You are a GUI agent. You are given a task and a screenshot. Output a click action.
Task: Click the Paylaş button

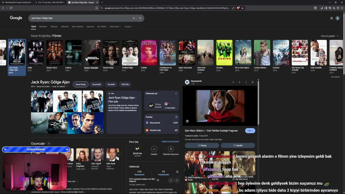coord(202,145)
